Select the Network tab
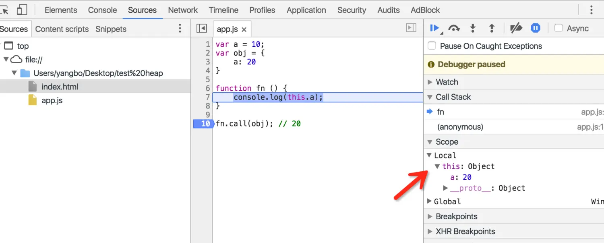Viewport: 604px width, 243px height. 183,10
